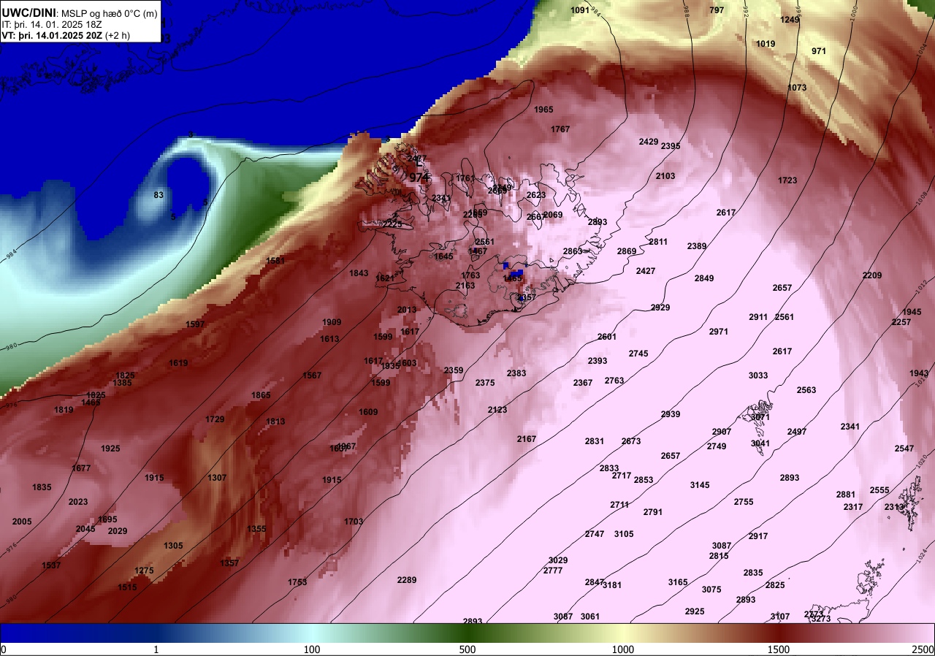Click the value 2755
This screenshot has width=935, height=656.
(744, 502)
